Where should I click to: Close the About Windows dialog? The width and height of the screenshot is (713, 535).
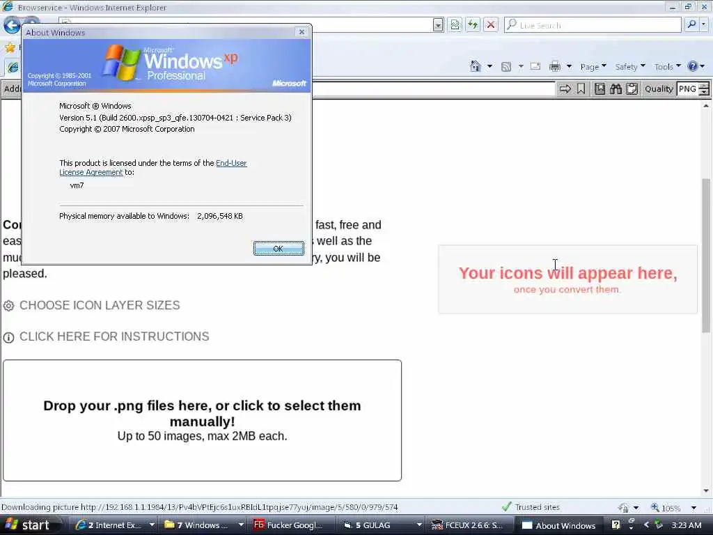(x=301, y=32)
